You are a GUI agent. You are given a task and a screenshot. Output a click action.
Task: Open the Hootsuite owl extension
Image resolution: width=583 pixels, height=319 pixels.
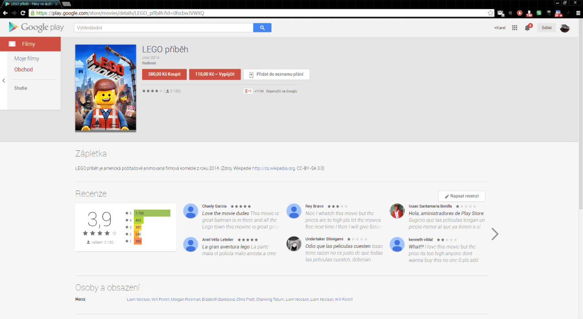click(549, 13)
